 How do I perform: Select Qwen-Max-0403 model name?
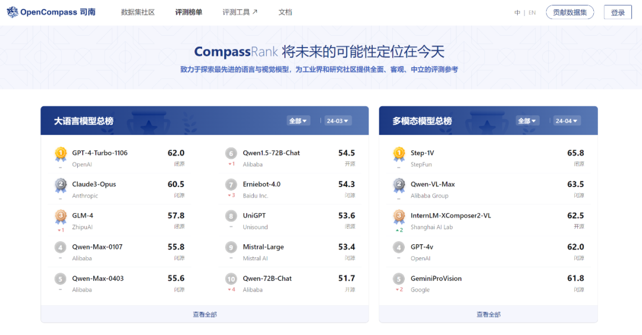pyautogui.click(x=98, y=279)
